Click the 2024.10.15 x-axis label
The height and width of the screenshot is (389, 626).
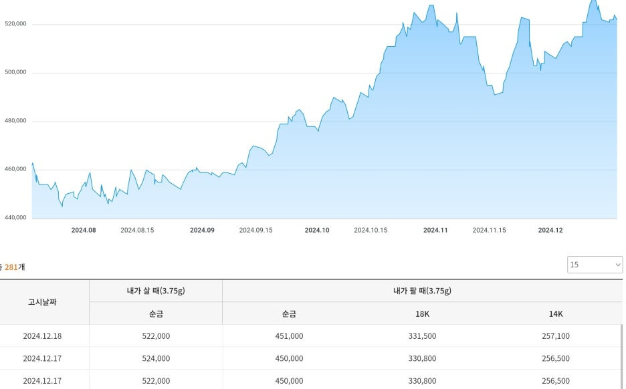(371, 230)
